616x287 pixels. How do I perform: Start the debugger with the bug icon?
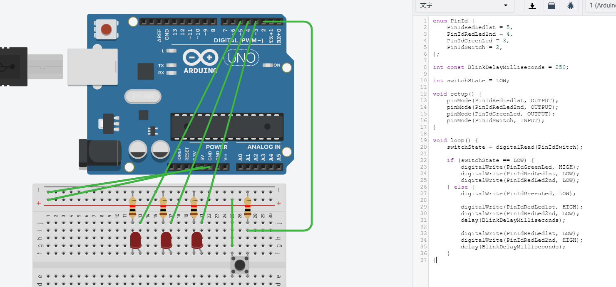(x=571, y=6)
